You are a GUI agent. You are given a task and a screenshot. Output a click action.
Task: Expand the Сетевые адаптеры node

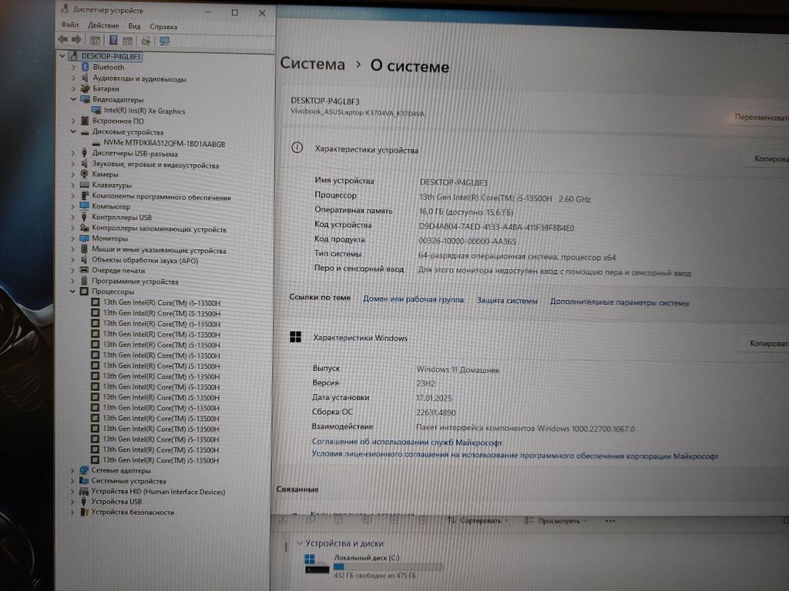click(73, 470)
